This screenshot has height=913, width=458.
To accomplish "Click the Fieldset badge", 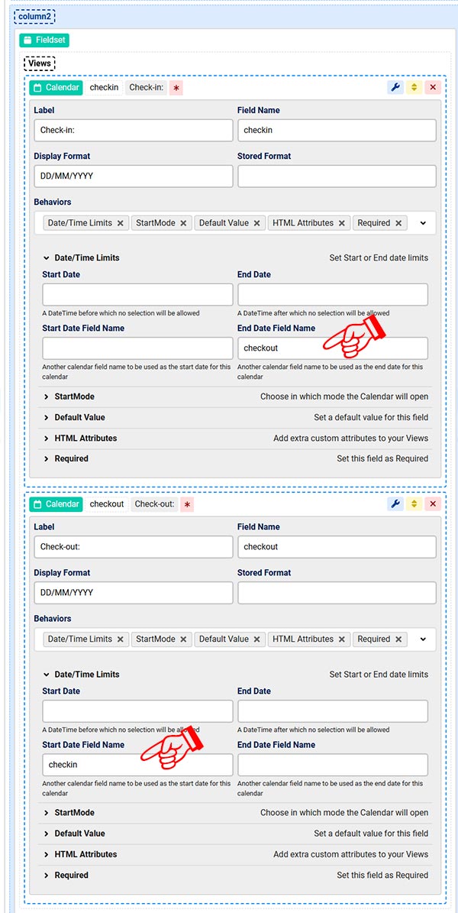I will (x=44, y=40).
